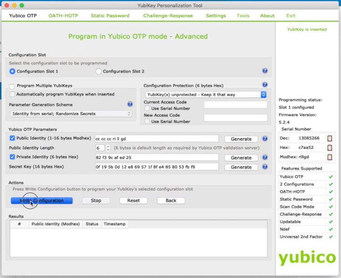Adjust Public Identity Length stepper arrows
341x278 pixels.
pyautogui.click(x=108, y=148)
